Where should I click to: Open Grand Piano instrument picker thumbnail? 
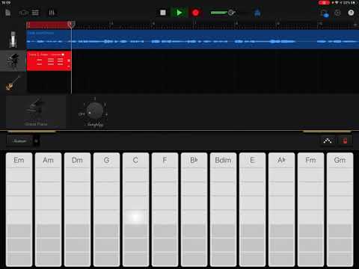[36, 111]
